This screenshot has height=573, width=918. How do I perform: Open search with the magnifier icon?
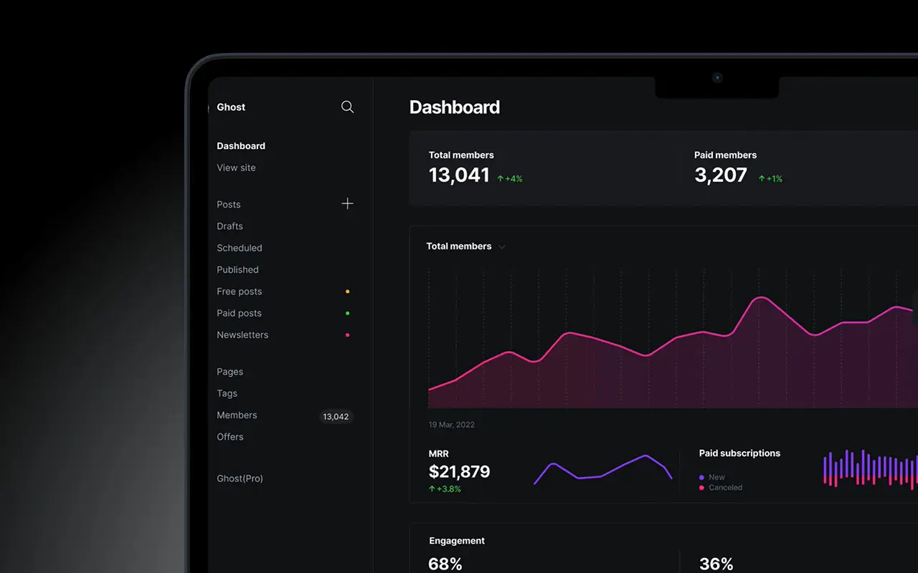[x=347, y=107]
